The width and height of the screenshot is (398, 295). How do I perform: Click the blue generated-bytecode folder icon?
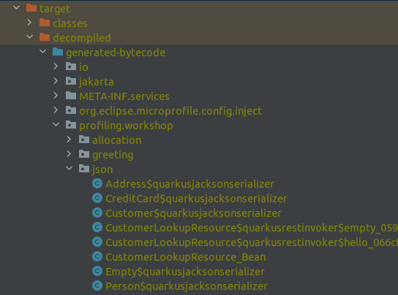[58, 52]
